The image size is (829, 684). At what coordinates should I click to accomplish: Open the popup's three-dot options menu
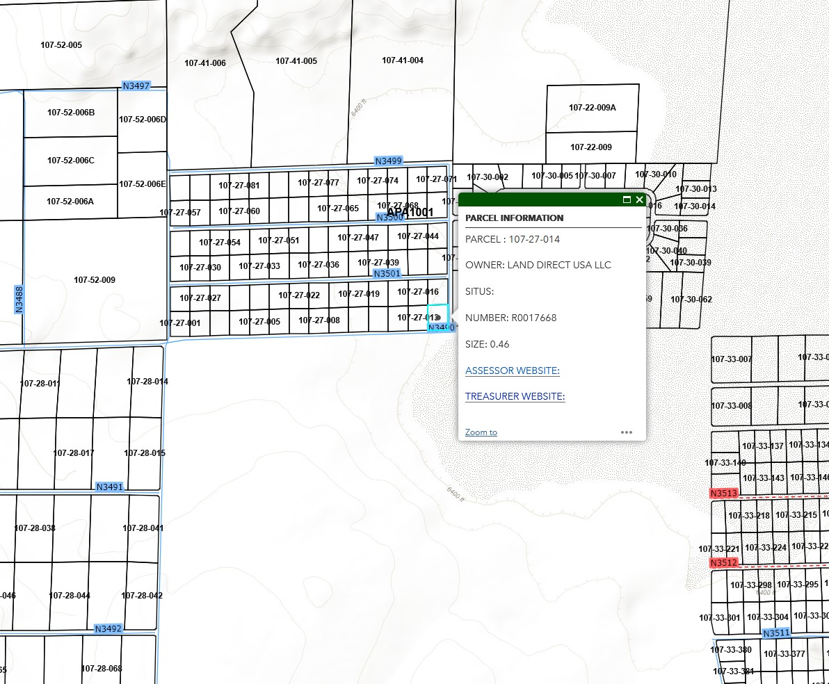coord(627,432)
